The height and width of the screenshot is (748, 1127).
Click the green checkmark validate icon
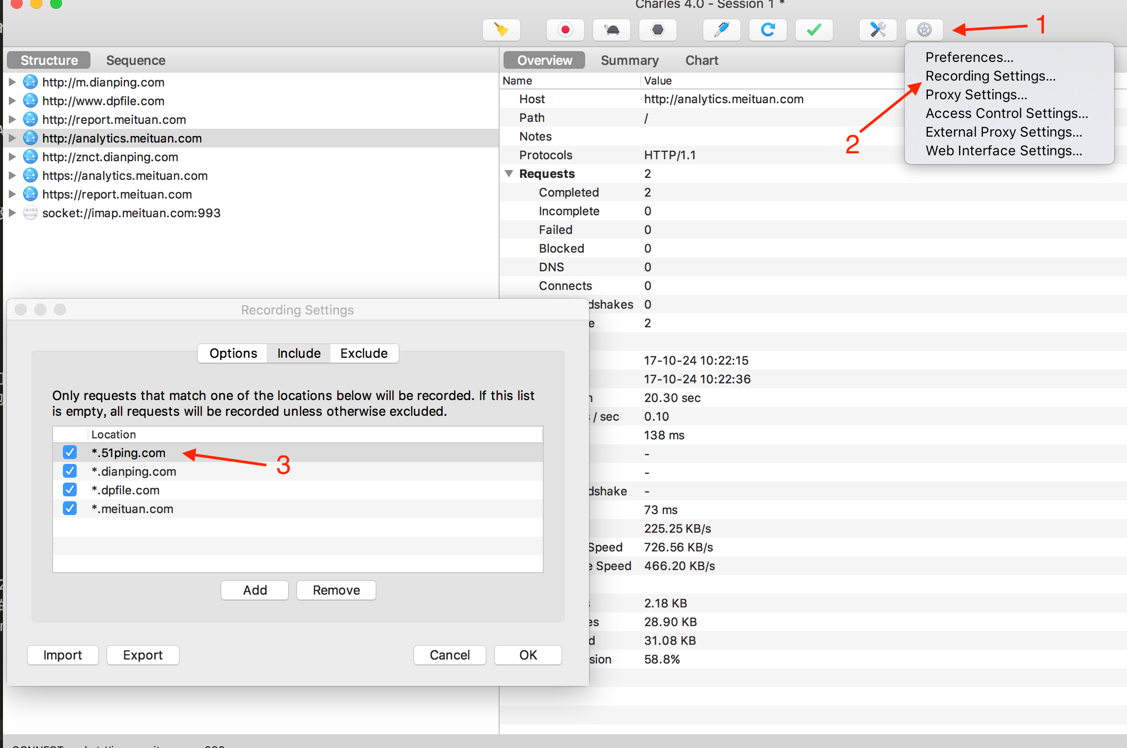[814, 30]
